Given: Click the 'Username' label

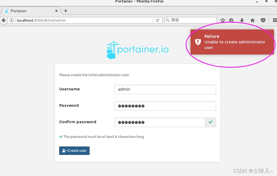Looking at the screenshot, I should pos(70,89).
